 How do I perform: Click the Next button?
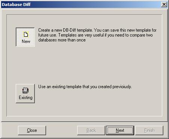120,130
